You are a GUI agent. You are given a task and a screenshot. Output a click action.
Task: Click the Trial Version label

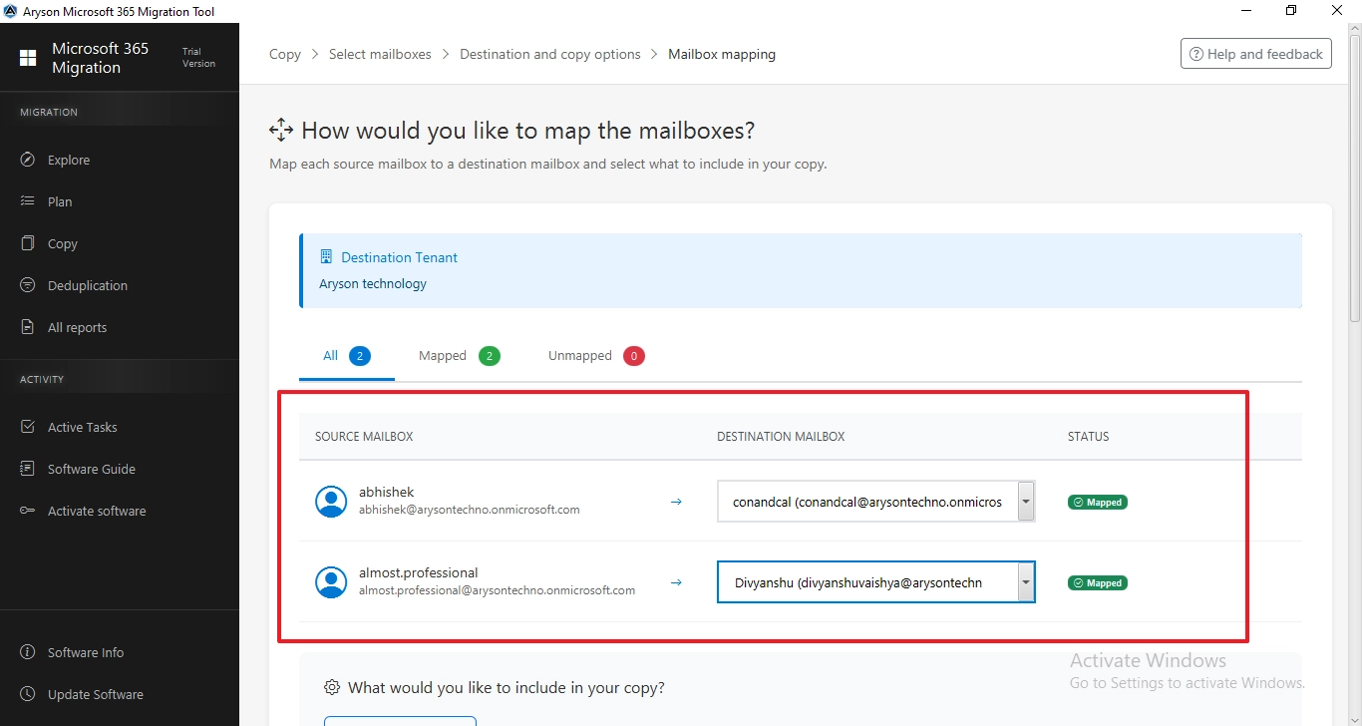point(198,58)
